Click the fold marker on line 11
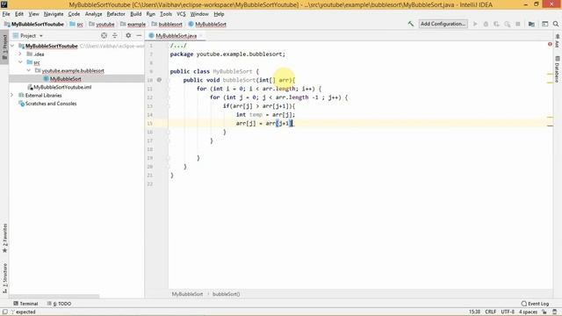Viewport: 562px width, 316px height. point(169,89)
